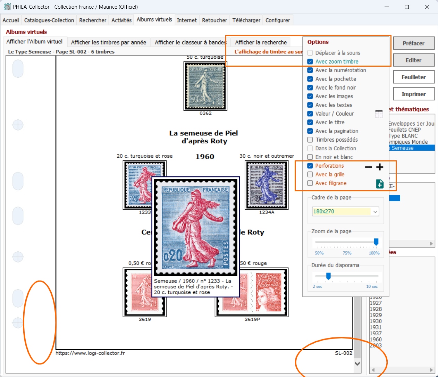Toggle Valeur / Couleur checkbox
This screenshot has width=438, height=377.
[310, 114]
